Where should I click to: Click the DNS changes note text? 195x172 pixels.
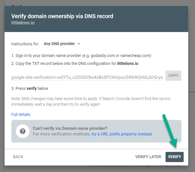coord(91,101)
